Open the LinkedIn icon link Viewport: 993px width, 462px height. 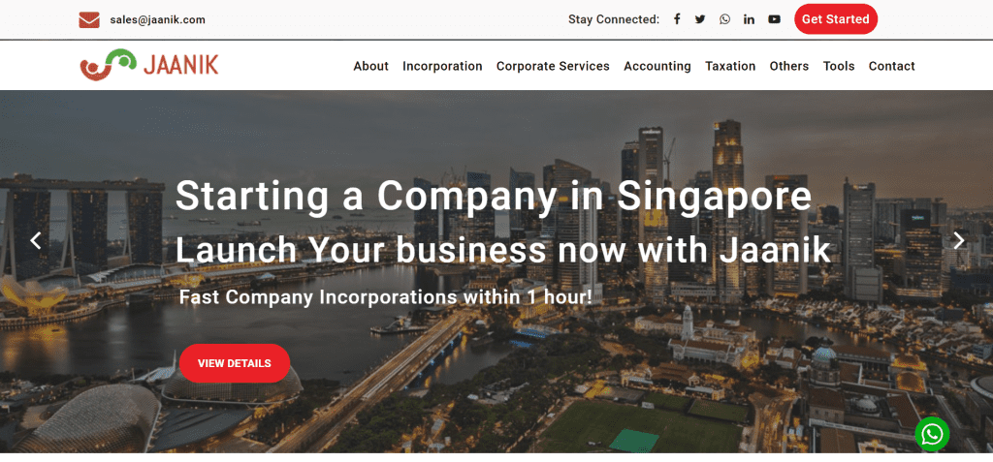pos(750,19)
